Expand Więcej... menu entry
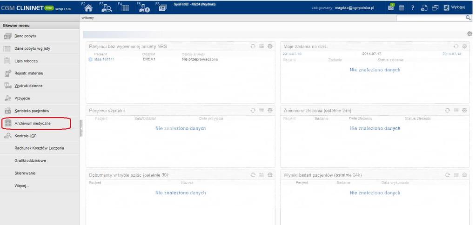Screen dimensions: 476x225 (40, 185)
